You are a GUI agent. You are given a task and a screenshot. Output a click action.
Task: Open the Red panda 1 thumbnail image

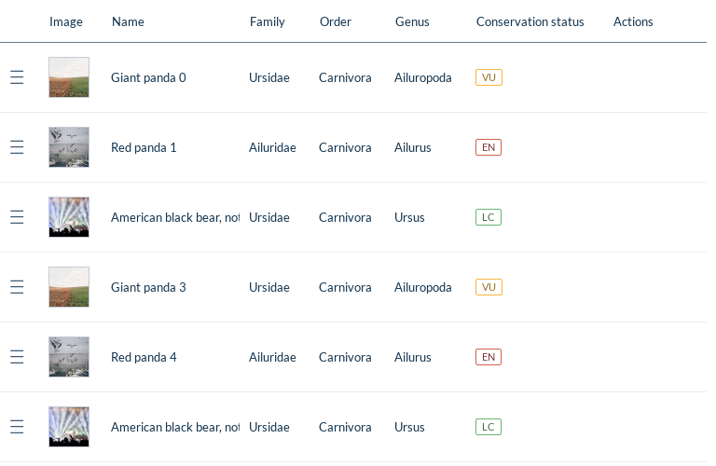click(x=69, y=147)
